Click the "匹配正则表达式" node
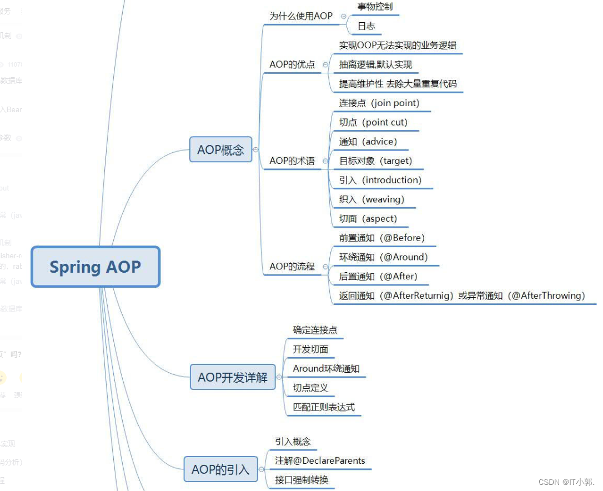603x491 pixels. coord(323,407)
